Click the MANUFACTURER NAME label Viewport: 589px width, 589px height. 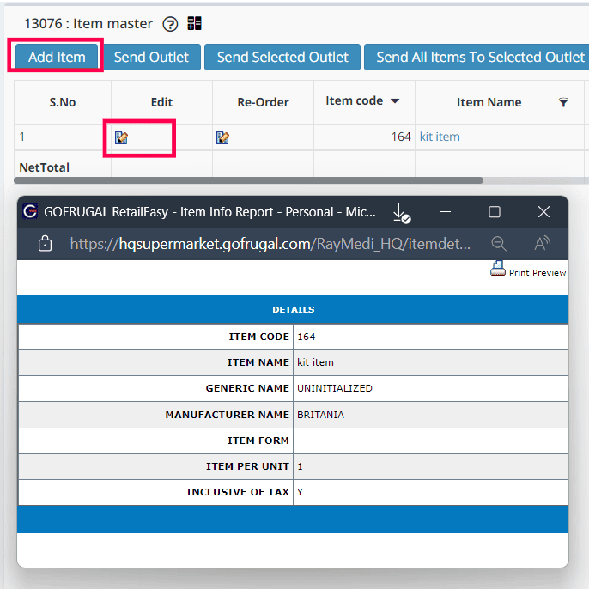227,415
